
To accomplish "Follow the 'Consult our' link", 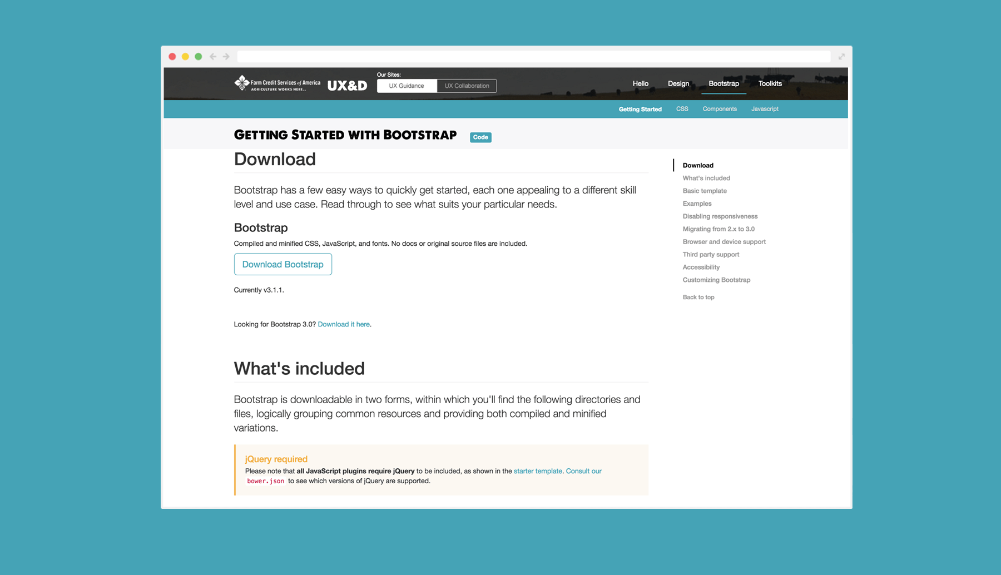I will click(584, 471).
